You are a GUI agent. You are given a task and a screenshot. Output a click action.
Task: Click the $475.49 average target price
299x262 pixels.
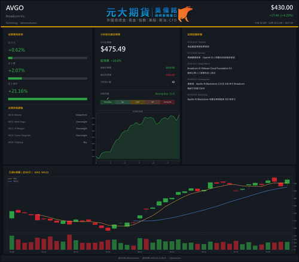tap(113, 49)
